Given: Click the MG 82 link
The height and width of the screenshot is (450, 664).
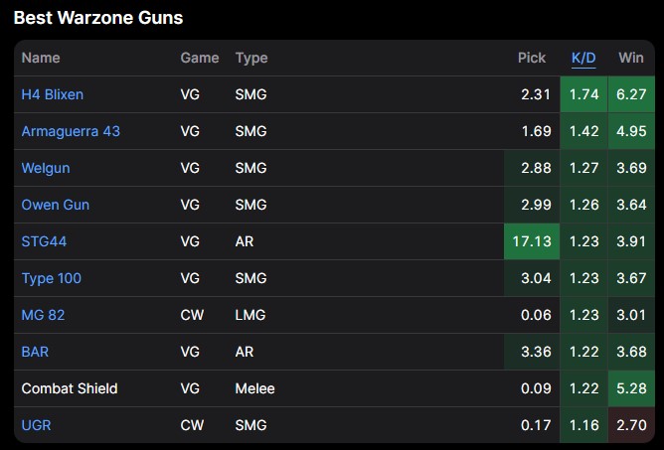Looking at the screenshot, I should tap(43, 315).
